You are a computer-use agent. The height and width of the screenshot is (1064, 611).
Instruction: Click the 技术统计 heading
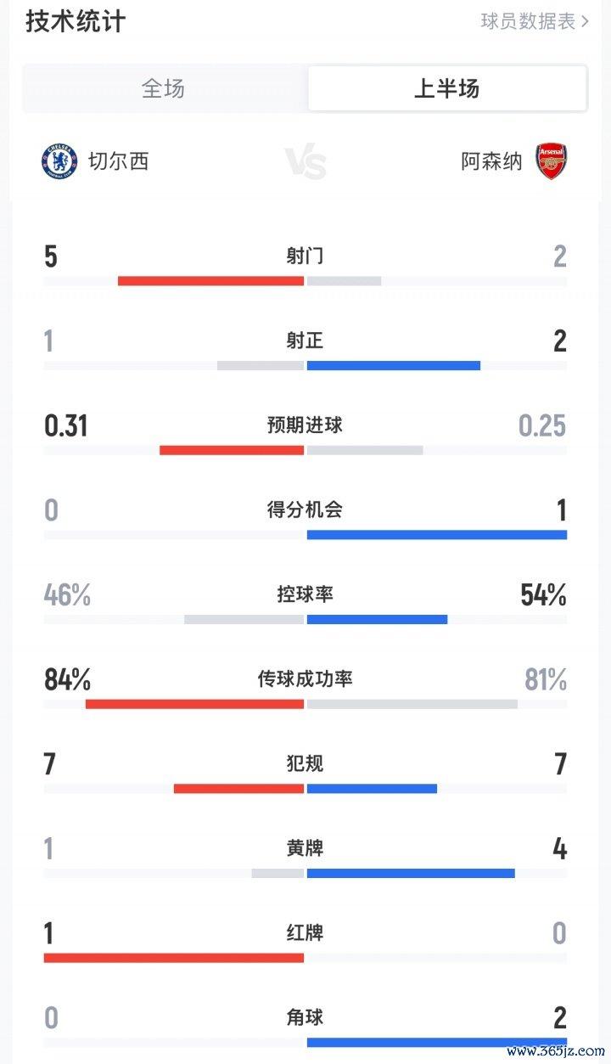point(76,21)
